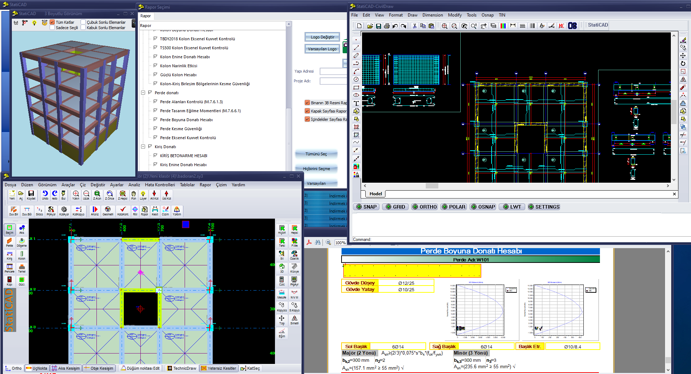This screenshot has height=374, width=691.
Task: Open the Dimension menu in CivilDraw
Action: coord(433,15)
